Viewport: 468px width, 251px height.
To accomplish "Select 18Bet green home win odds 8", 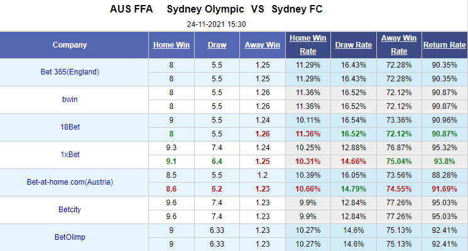I will click(x=171, y=134).
